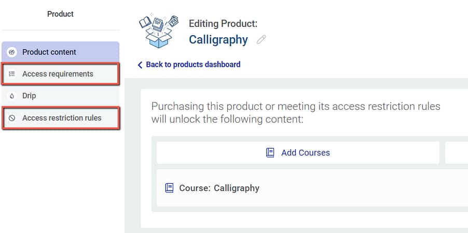Follow the Back to products dashboard link
Image resolution: width=468 pixels, height=233 pixels.
tap(193, 65)
